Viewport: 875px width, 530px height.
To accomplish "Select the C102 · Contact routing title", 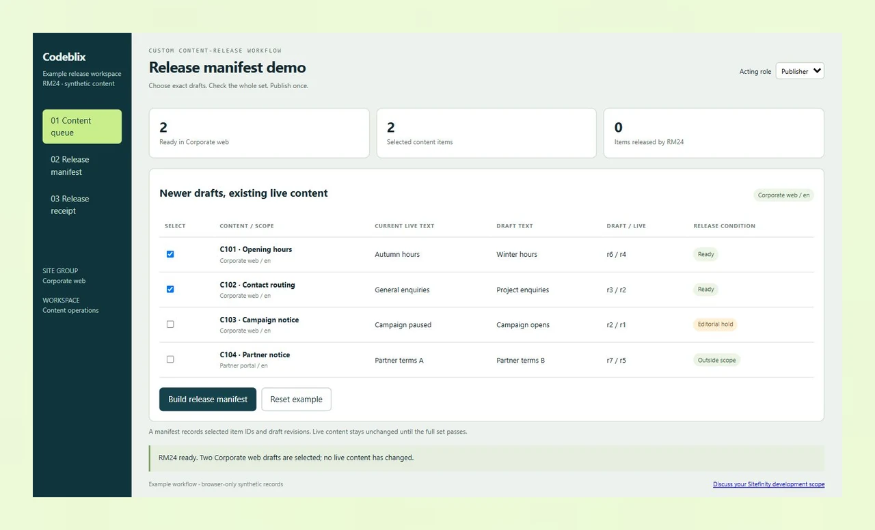I will click(257, 285).
